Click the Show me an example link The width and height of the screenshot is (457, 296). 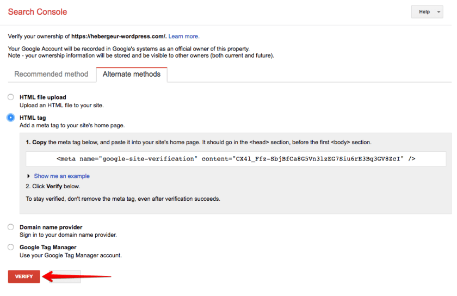click(61, 176)
